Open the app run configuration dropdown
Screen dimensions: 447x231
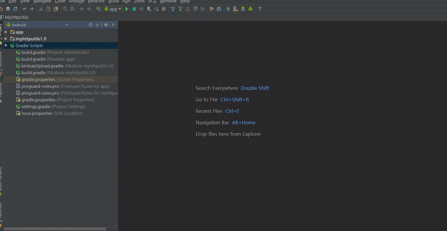point(113,9)
